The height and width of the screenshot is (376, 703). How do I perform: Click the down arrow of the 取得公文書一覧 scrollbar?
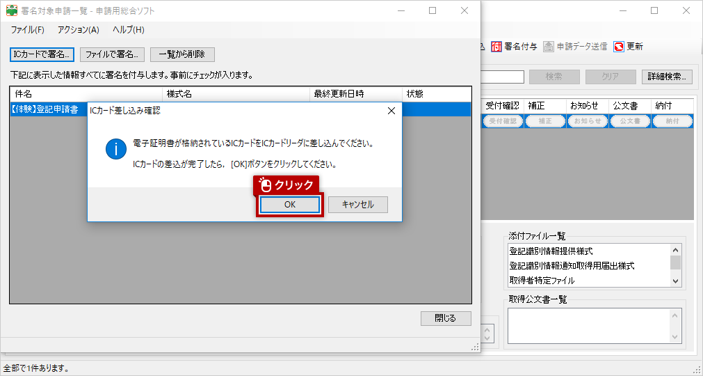pos(676,336)
